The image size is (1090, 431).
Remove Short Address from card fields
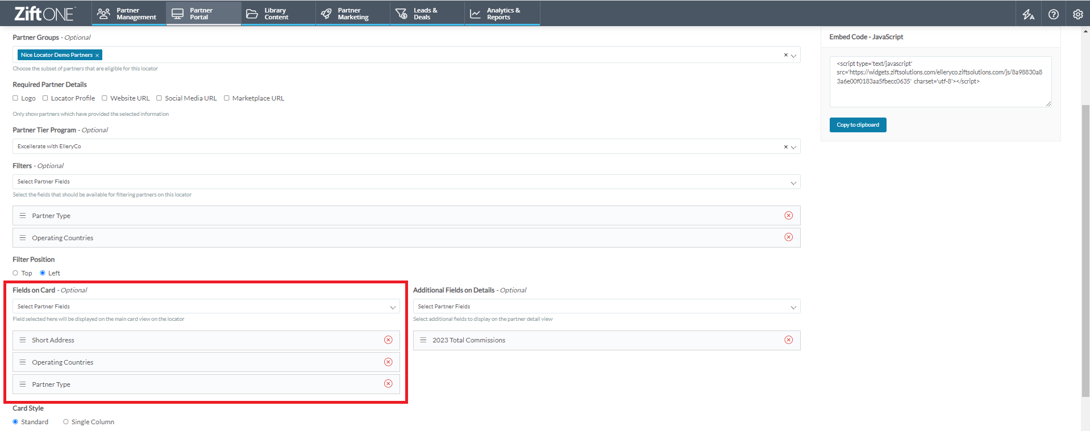pyautogui.click(x=388, y=340)
